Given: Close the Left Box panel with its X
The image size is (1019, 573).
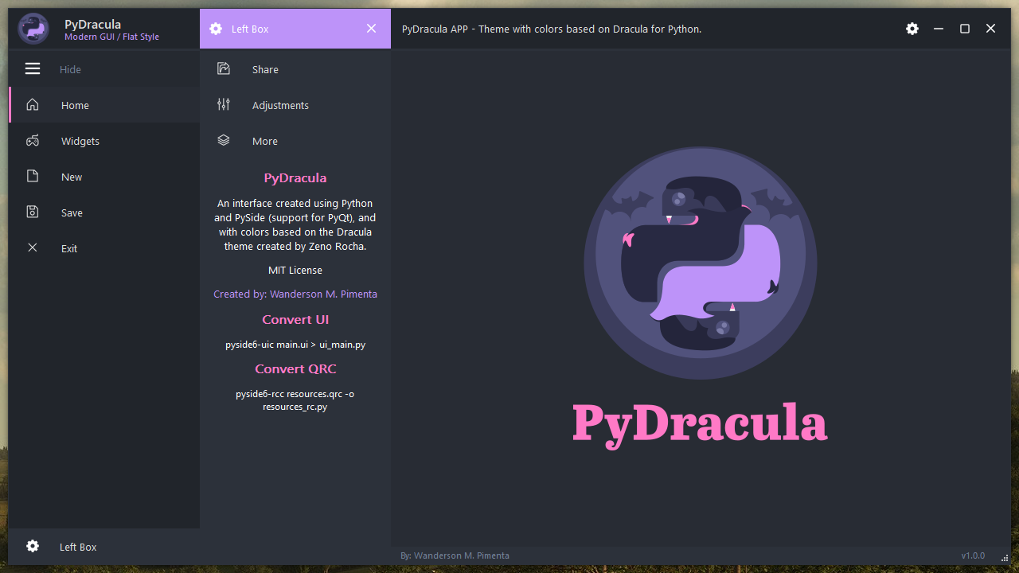Looking at the screenshot, I should [x=371, y=28].
